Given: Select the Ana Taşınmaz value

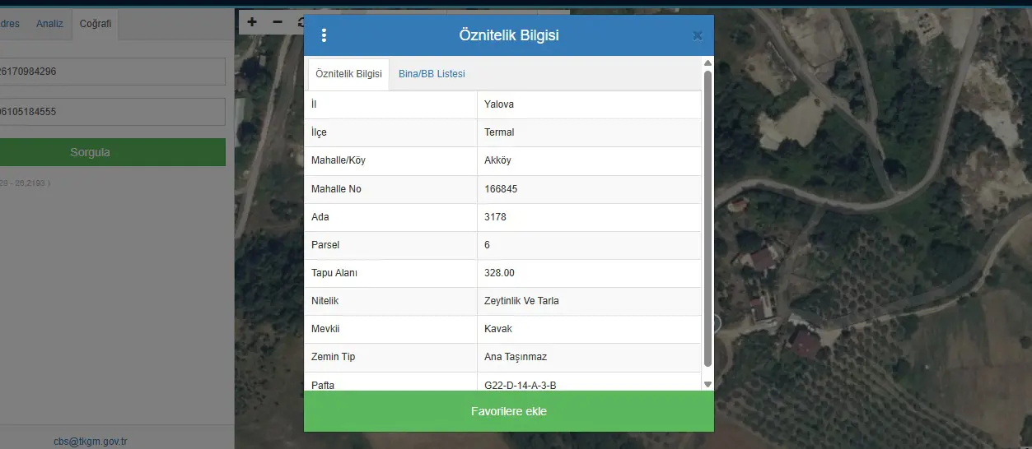Looking at the screenshot, I should (589, 357).
